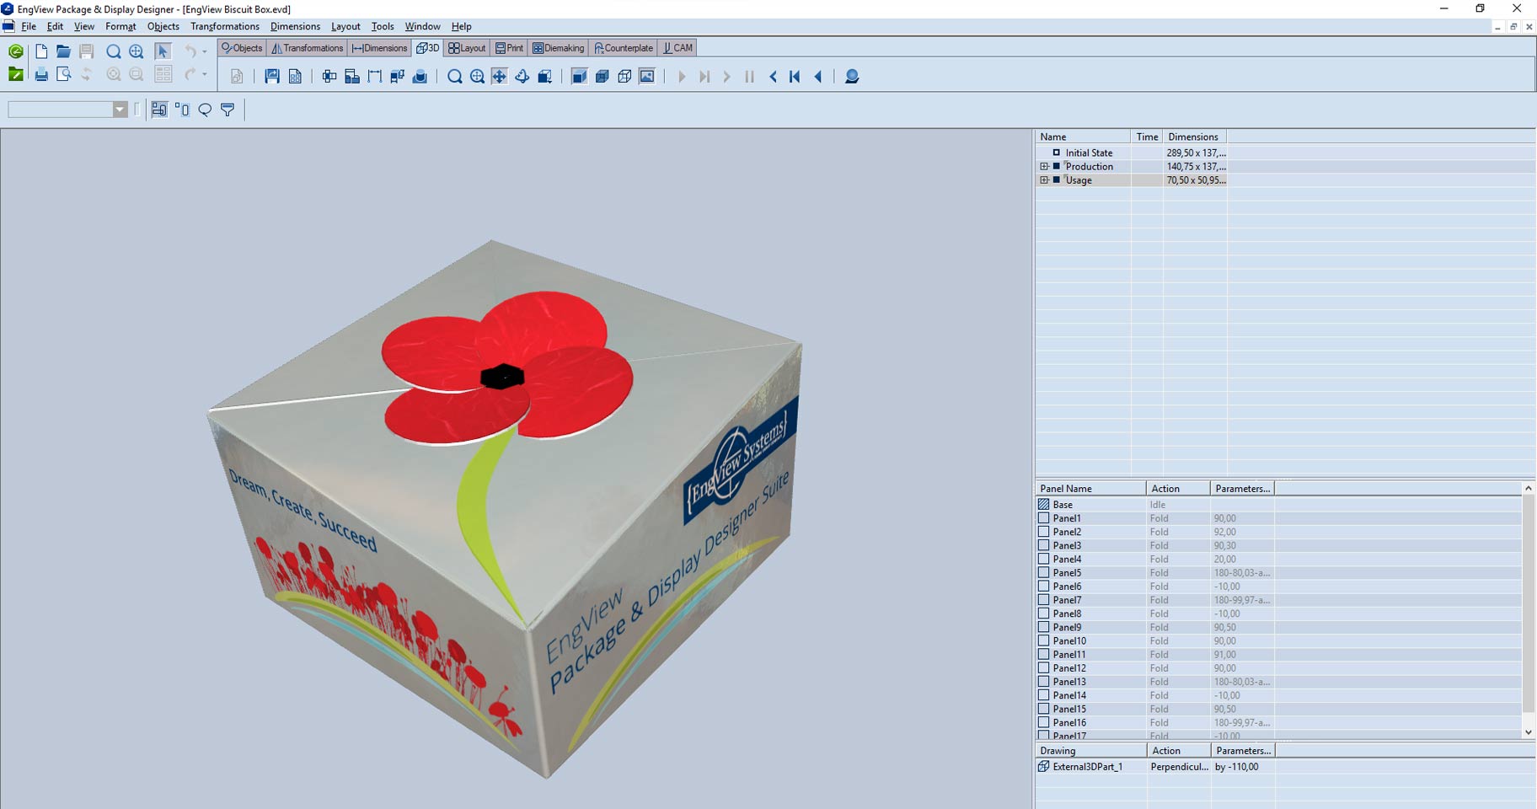Image resolution: width=1537 pixels, height=809 pixels.
Task: Check the Panel16 checkbox
Action: (x=1043, y=722)
